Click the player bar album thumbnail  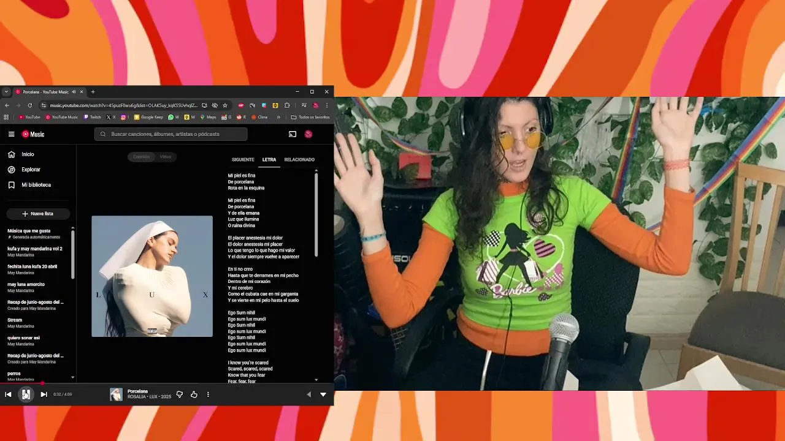click(x=116, y=394)
